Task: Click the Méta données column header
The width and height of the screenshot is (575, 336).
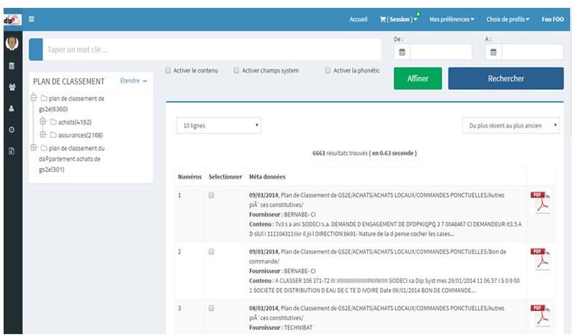Action: 267,177
